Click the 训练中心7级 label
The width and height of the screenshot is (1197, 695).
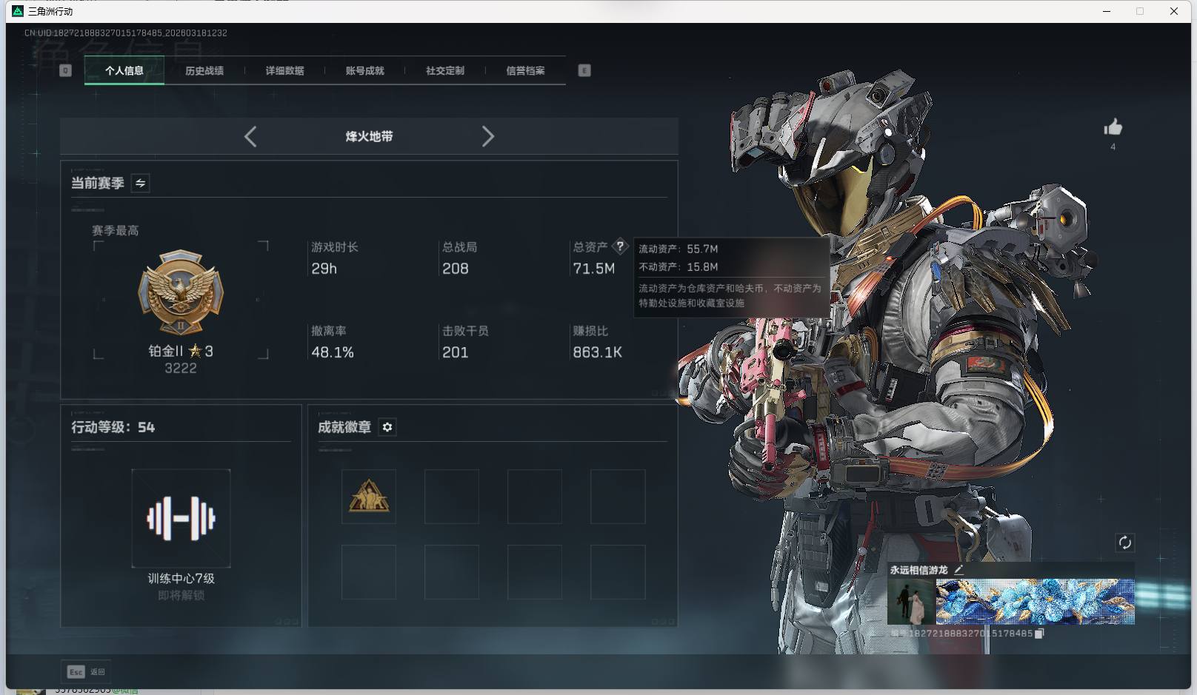[181, 578]
